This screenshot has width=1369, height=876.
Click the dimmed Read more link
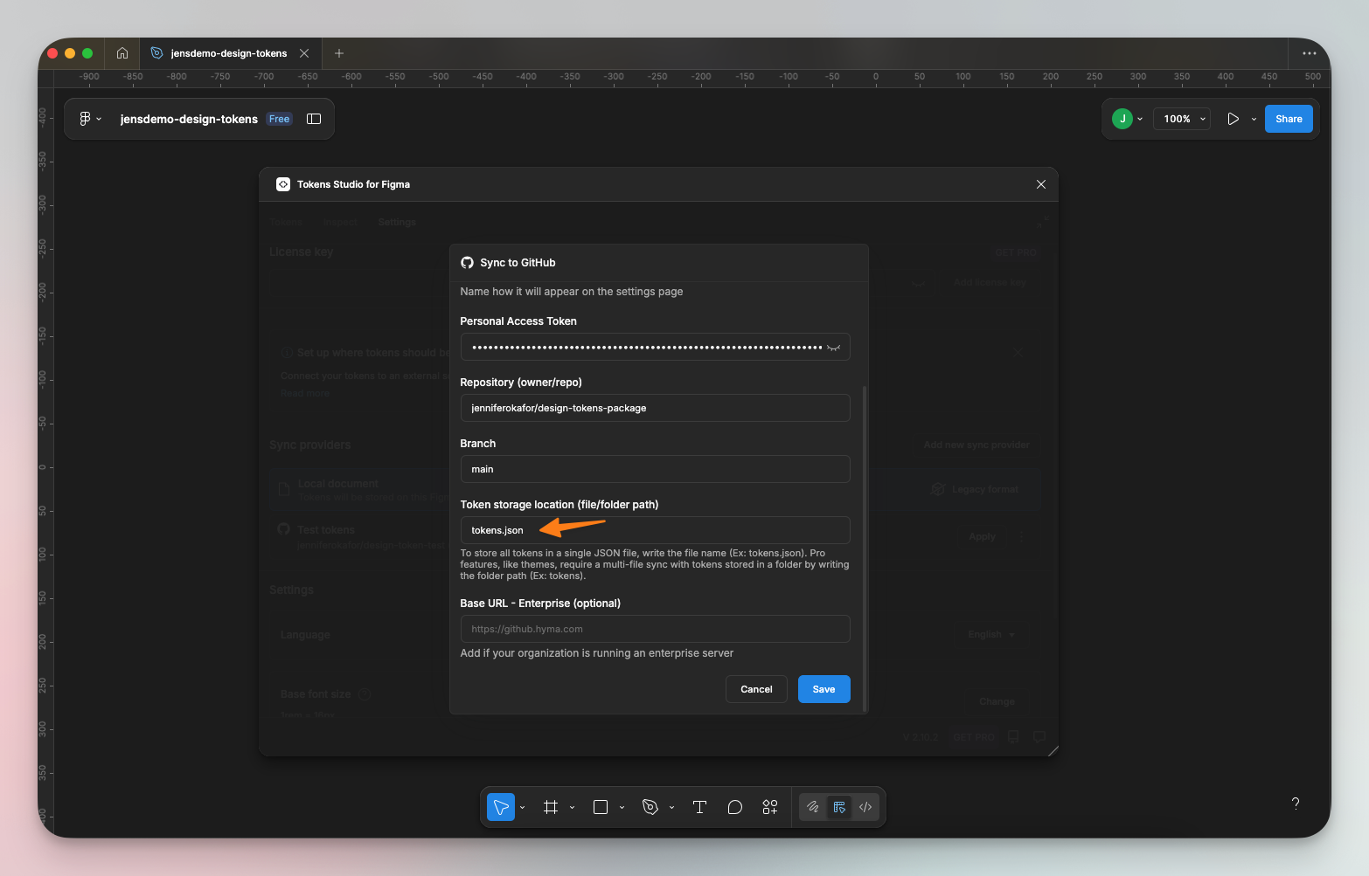(x=305, y=393)
